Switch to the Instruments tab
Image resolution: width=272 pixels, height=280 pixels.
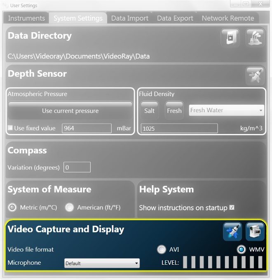coord(26,18)
